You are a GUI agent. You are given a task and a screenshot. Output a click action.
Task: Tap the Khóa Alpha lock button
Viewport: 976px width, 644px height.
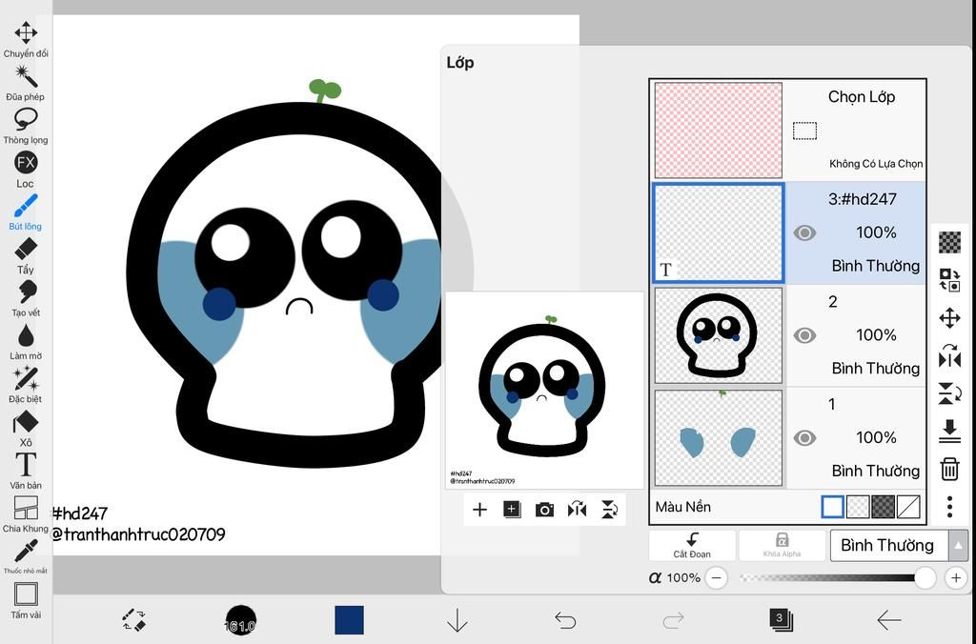click(x=782, y=545)
